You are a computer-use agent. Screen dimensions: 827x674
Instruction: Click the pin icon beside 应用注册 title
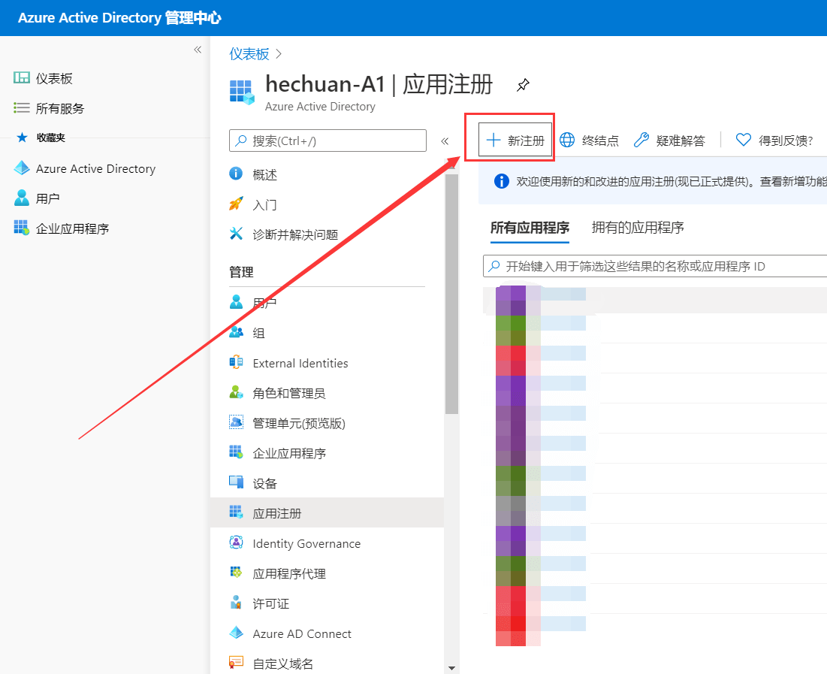tap(523, 86)
